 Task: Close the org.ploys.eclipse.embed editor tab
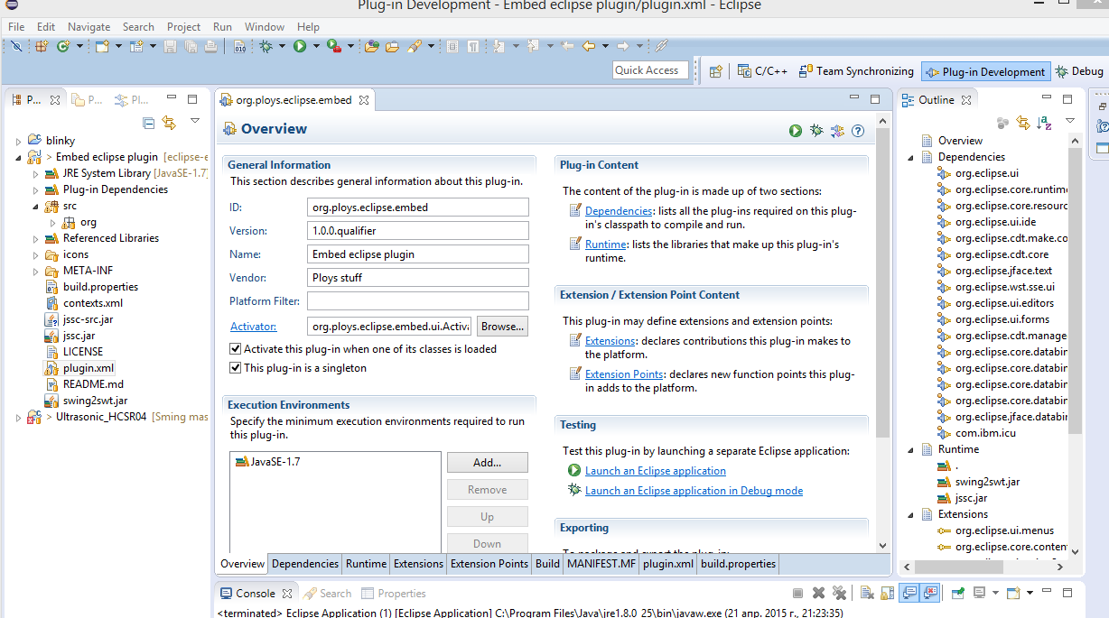pos(364,100)
